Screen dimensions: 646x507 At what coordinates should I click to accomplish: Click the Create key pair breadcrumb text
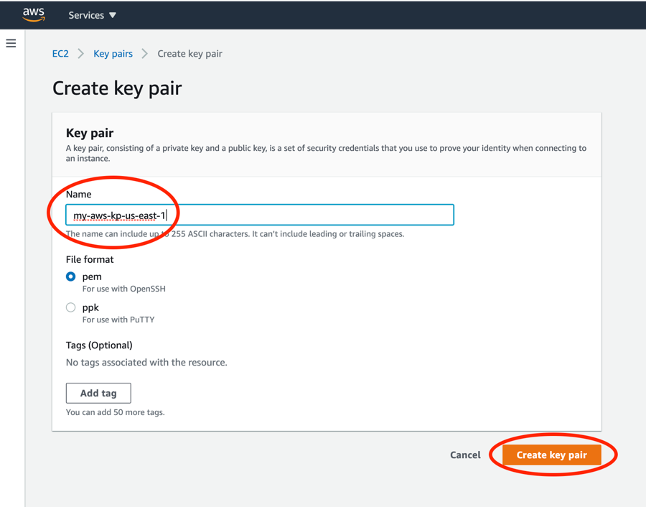tap(189, 53)
